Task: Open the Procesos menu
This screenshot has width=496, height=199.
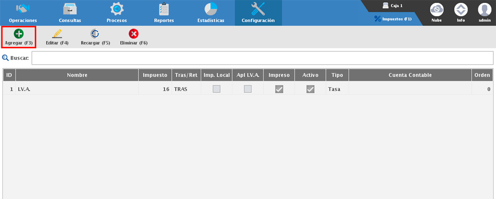Action: pyautogui.click(x=116, y=13)
